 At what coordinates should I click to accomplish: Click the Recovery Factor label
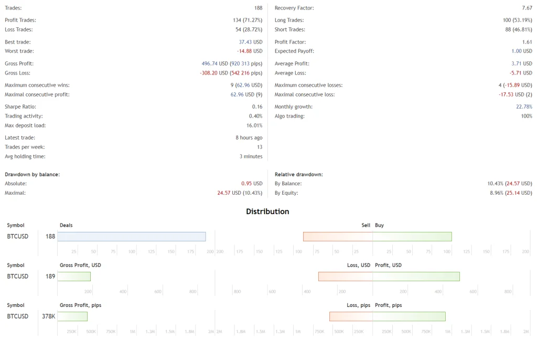(294, 8)
